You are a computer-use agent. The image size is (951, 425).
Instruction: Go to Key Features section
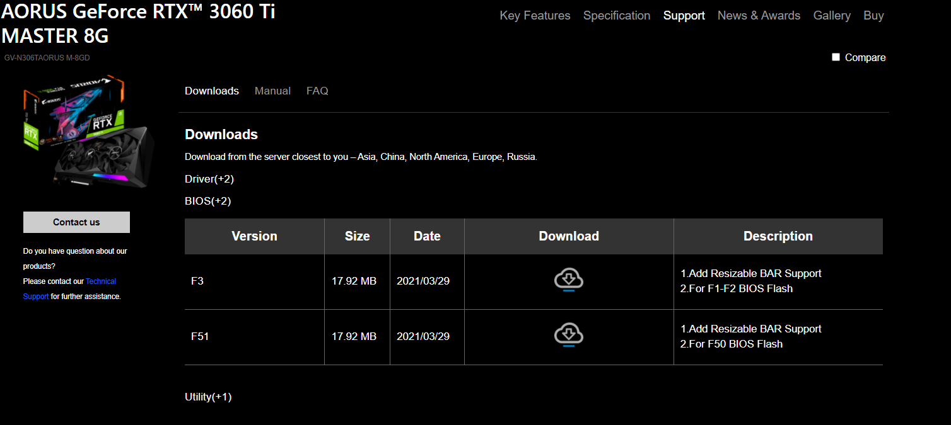click(x=535, y=16)
